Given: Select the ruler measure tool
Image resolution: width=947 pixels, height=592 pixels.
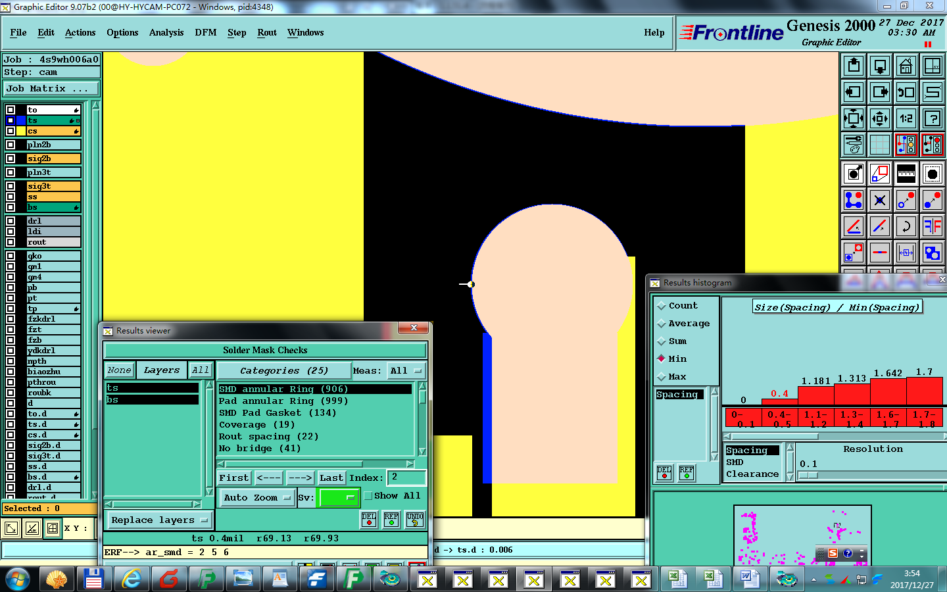Looking at the screenshot, I should click(x=906, y=173).
